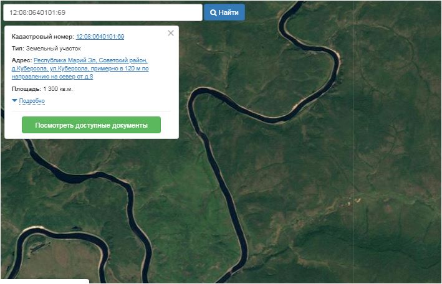Viewport: 442px width, 284px height.
Task: Expand the Подробно details section
Action: [x=32, y=101]
